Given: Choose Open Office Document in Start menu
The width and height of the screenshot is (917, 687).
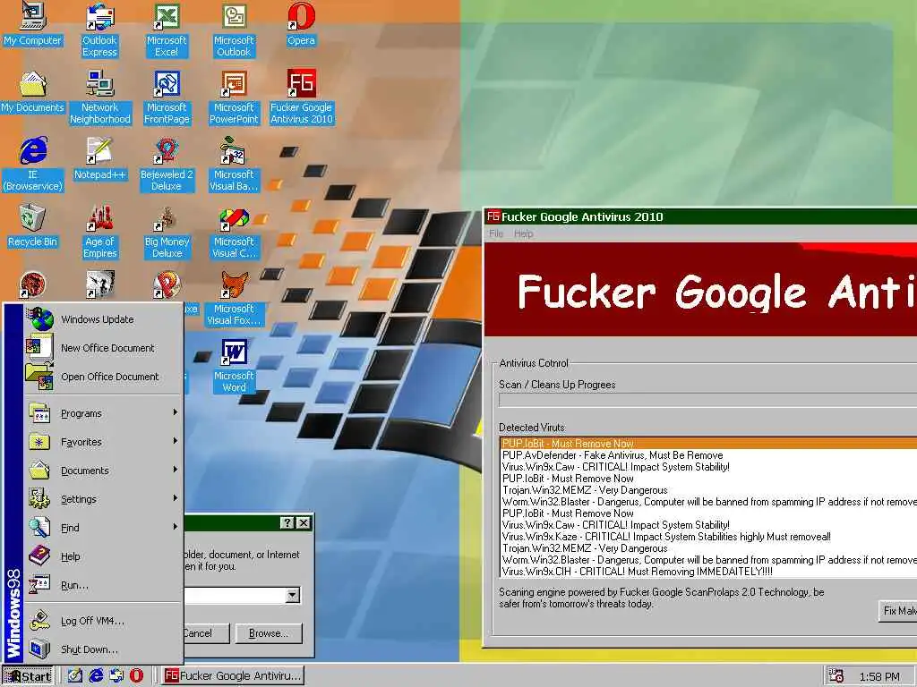Looking at the screenshot, I should pos(104,377).
